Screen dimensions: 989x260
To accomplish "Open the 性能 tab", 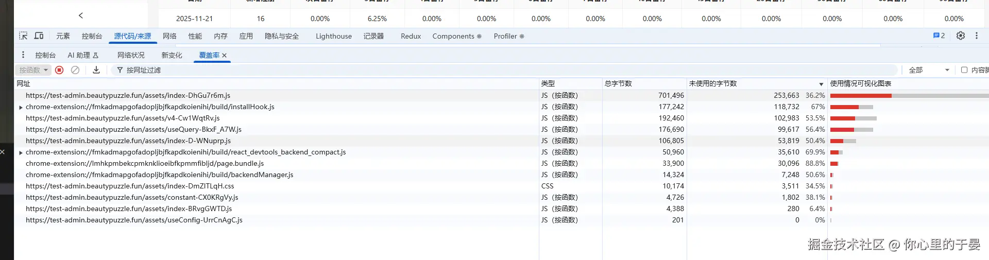I will click(x=195, y=36).
